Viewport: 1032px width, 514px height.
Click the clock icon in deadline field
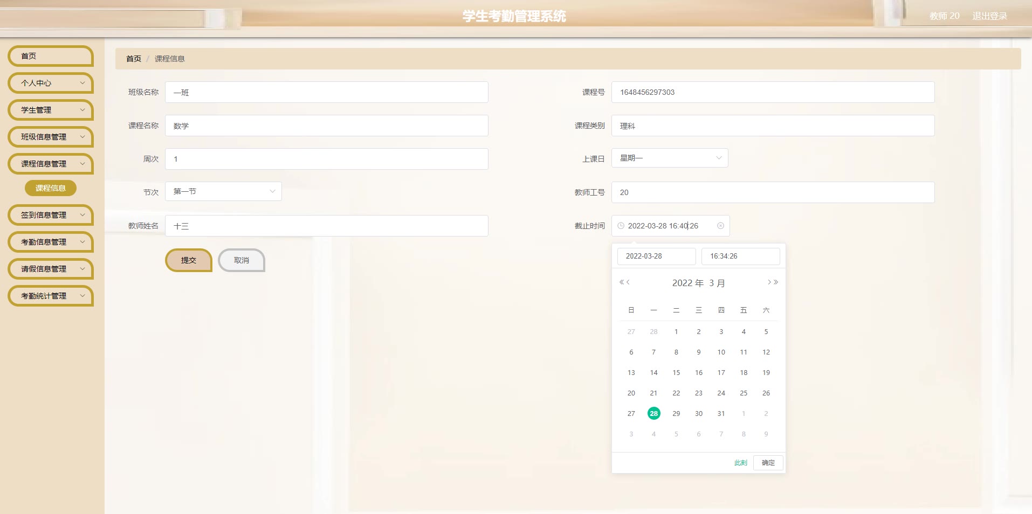[x=621, y=226]
